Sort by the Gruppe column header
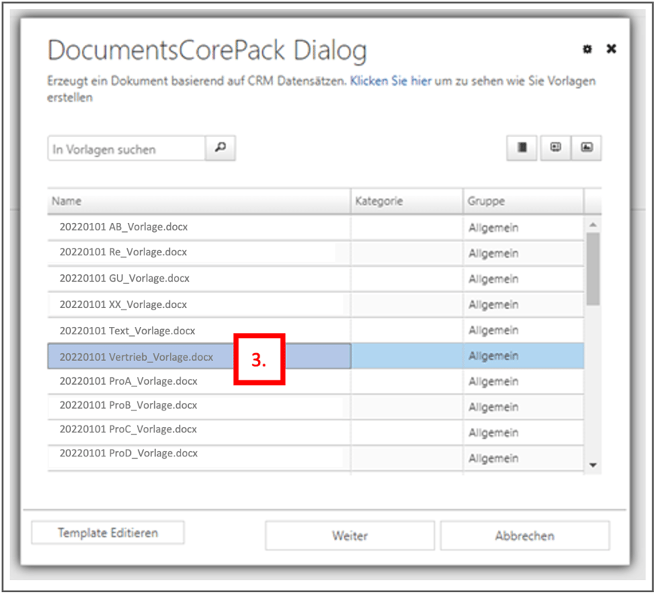Screen dimensions: 656x595 523,201
